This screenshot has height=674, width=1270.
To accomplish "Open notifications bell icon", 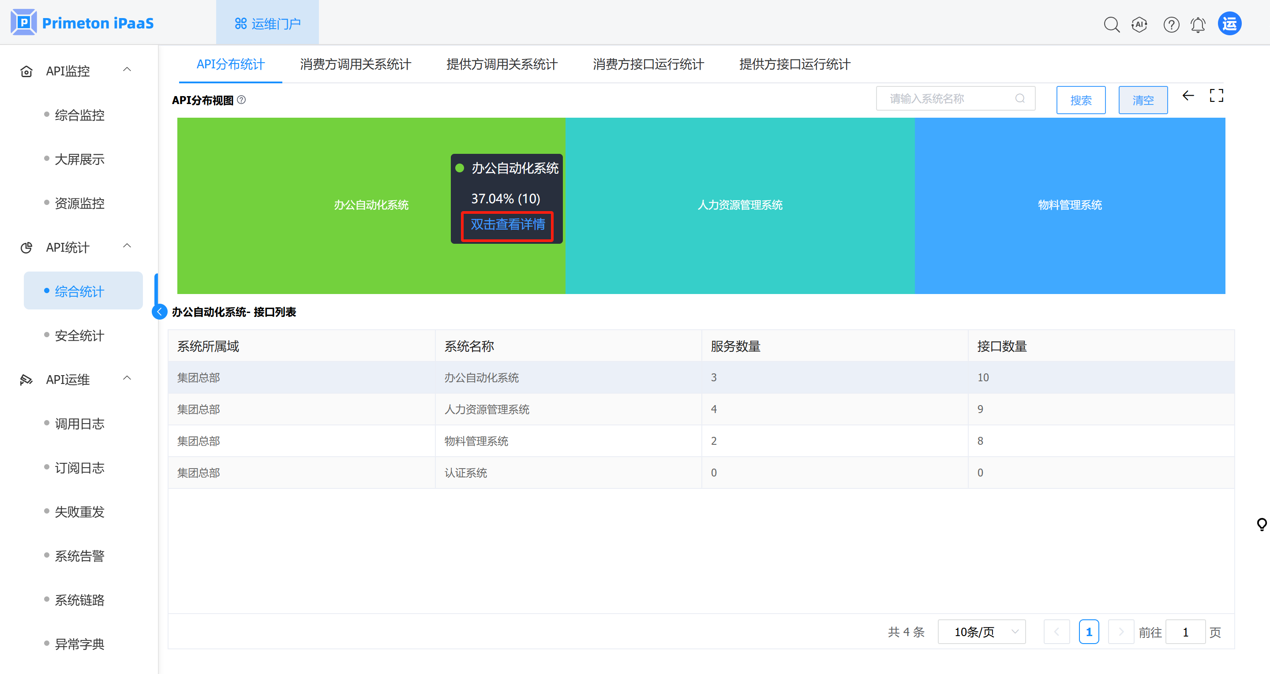I will click(x=1198, y=24).
